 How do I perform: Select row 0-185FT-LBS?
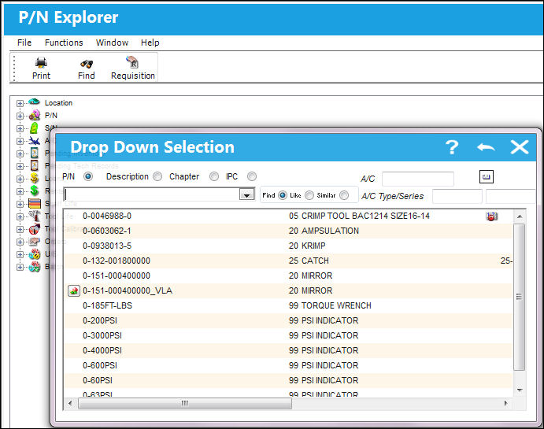click(288, 305)
